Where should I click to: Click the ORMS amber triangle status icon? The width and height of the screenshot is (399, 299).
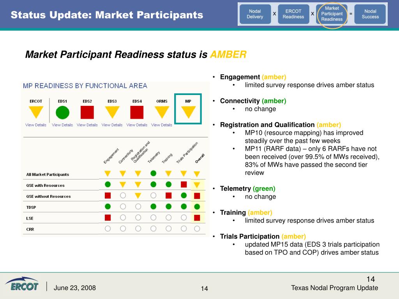point(162,112)
